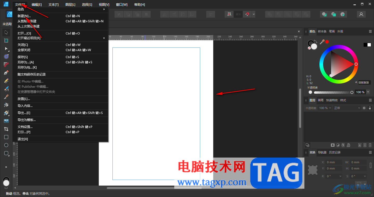Toggle aspect ratio link in Transform
374x197 pixels.
[x=371, y=165]
